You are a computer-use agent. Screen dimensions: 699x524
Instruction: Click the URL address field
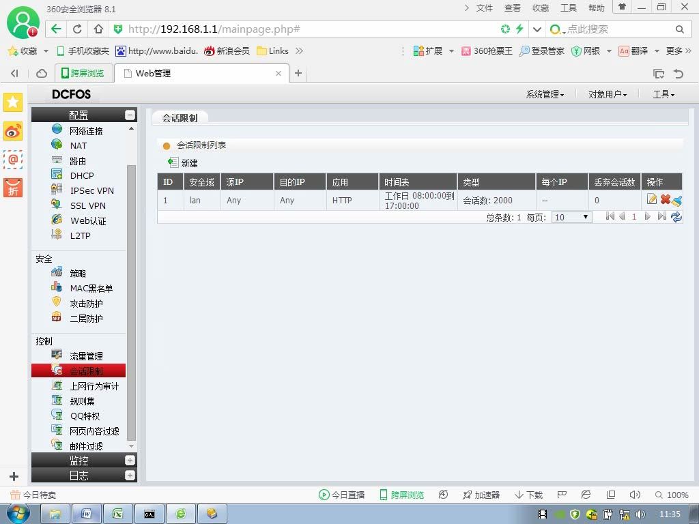coord(308,29)
